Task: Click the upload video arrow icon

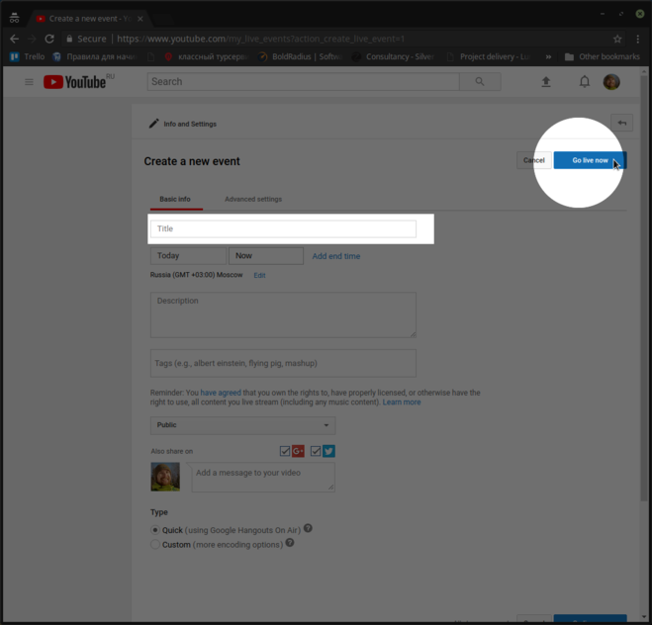Action: tap(546, 82)
